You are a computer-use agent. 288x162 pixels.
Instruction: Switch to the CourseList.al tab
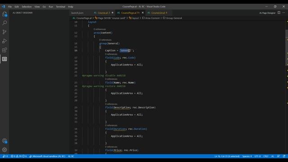[158, 13]
